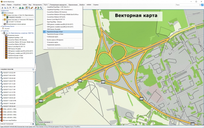Screen dimensions: 204x128
Task: Click the Redo arrow toolbar icon
Action: pyautogui.click(x=16, y=8)
